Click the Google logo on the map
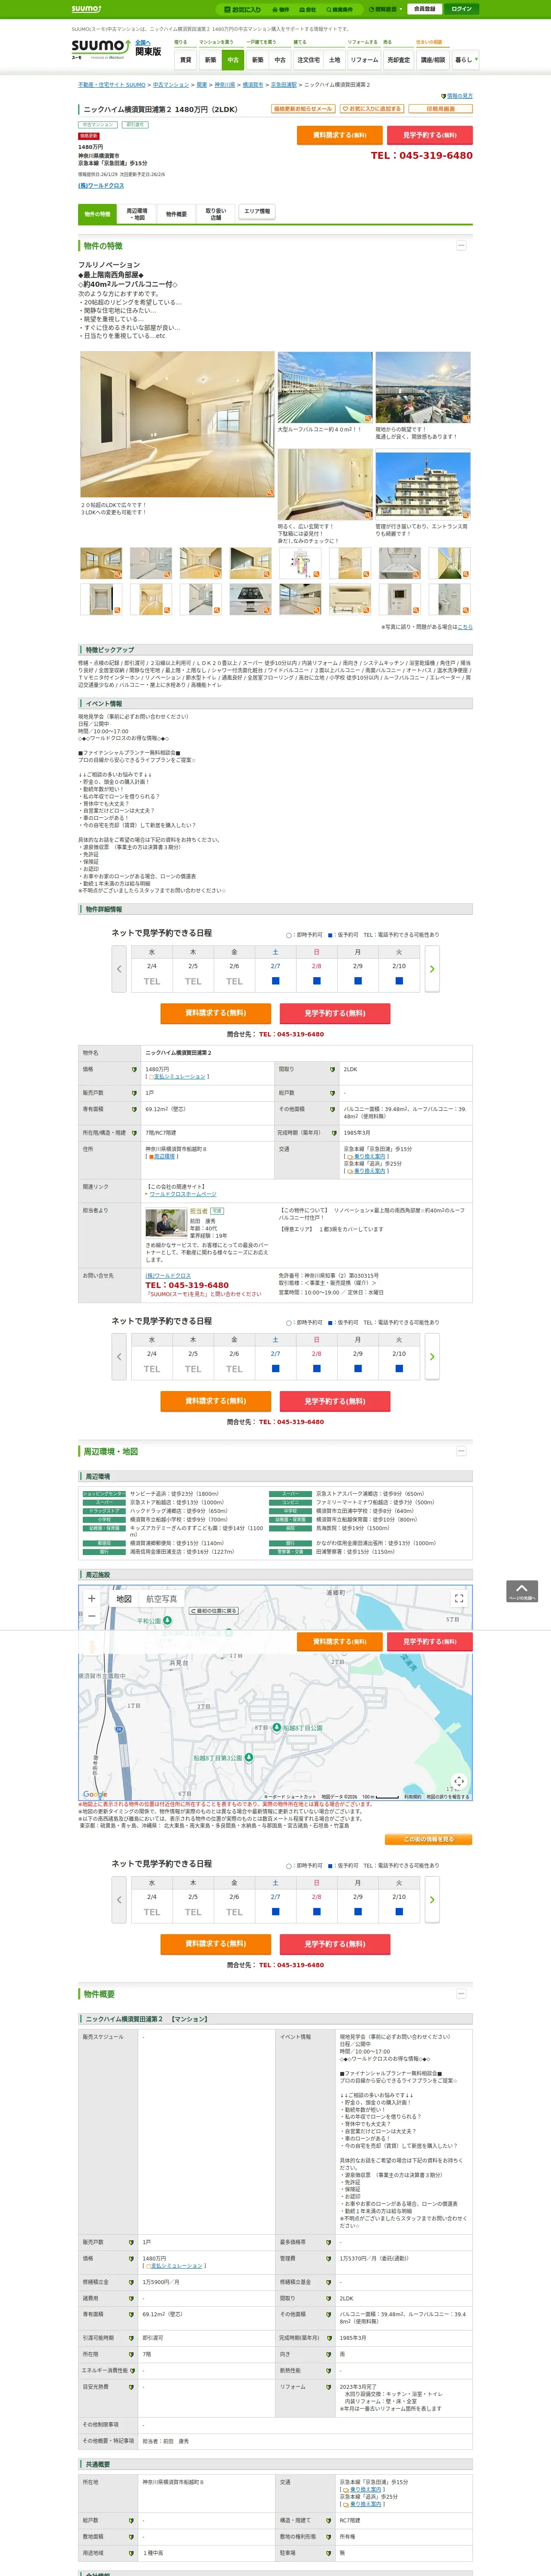 pos(94,1794)
